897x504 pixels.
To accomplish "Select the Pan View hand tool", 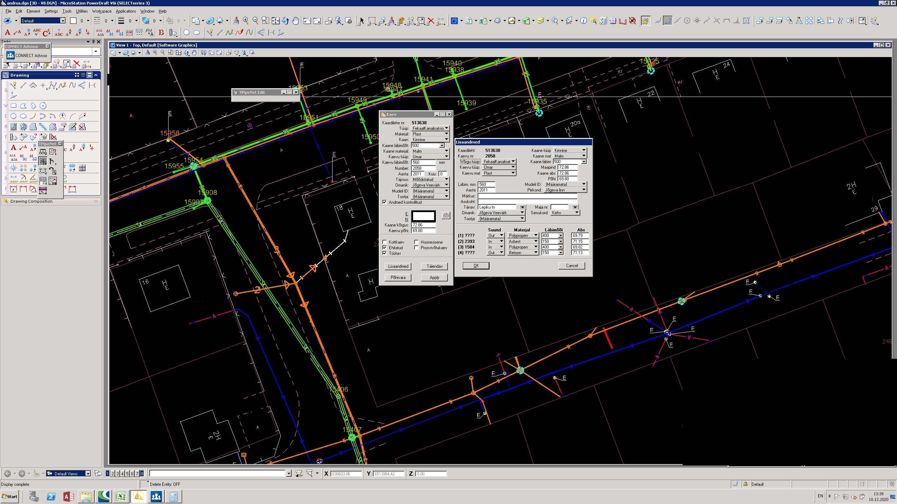I will pyautogui.click(x=295, y=21).
